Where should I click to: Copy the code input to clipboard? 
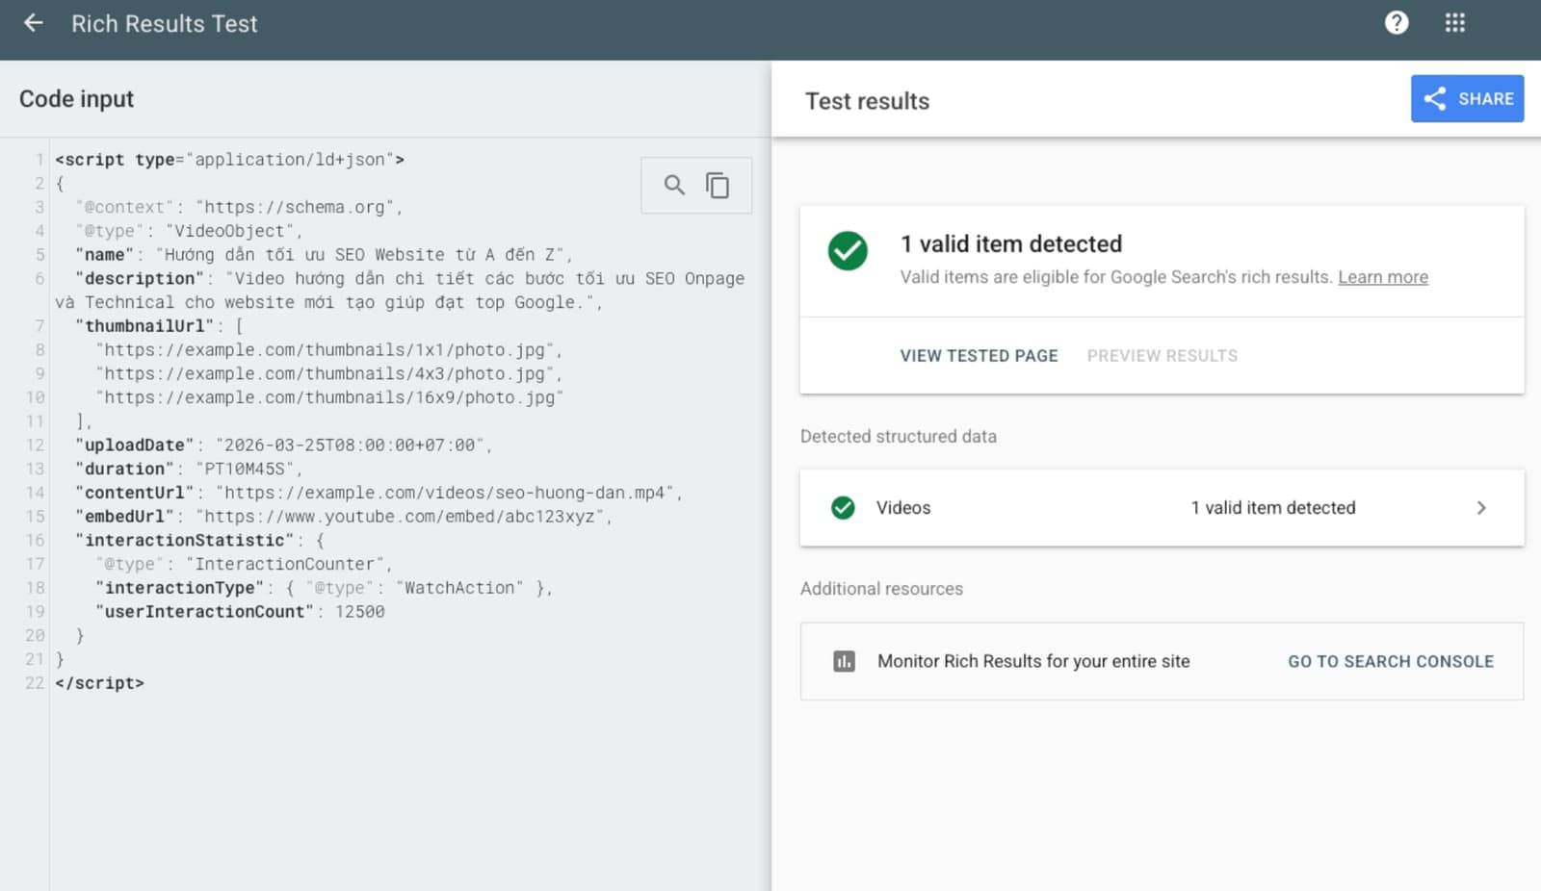(718, 185)
